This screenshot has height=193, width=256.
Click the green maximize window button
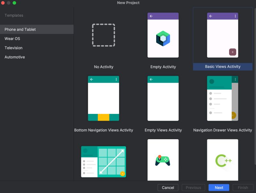[14, 3]
